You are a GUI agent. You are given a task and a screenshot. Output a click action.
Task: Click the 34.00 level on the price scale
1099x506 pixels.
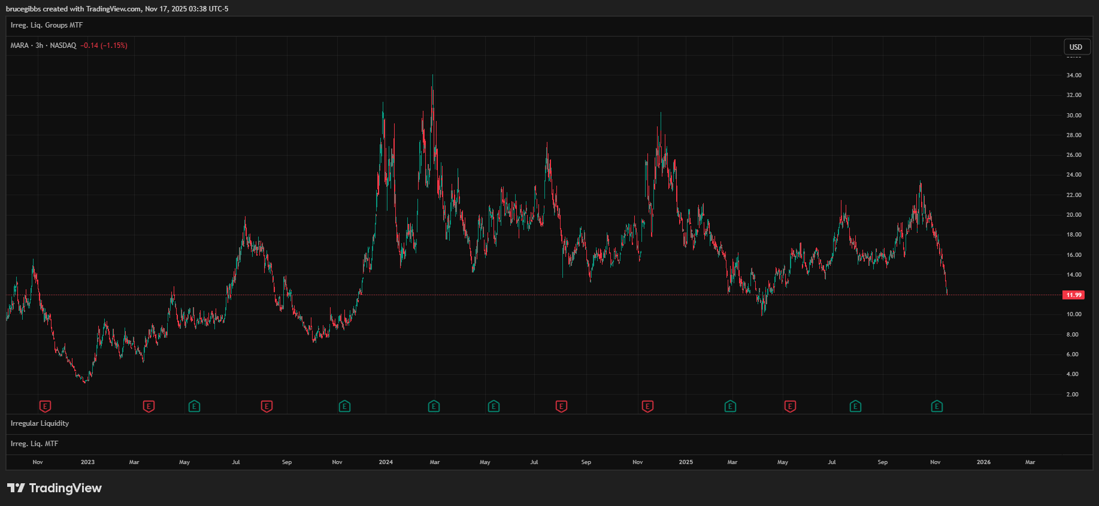[x=1074, y=75]
